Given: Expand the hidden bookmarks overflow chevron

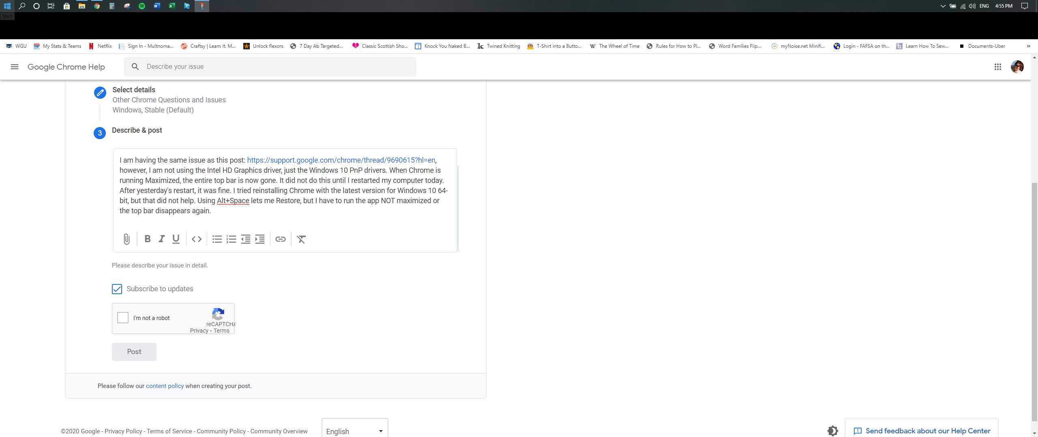Looking at the screenshot, I should (x=1028, y=46).
